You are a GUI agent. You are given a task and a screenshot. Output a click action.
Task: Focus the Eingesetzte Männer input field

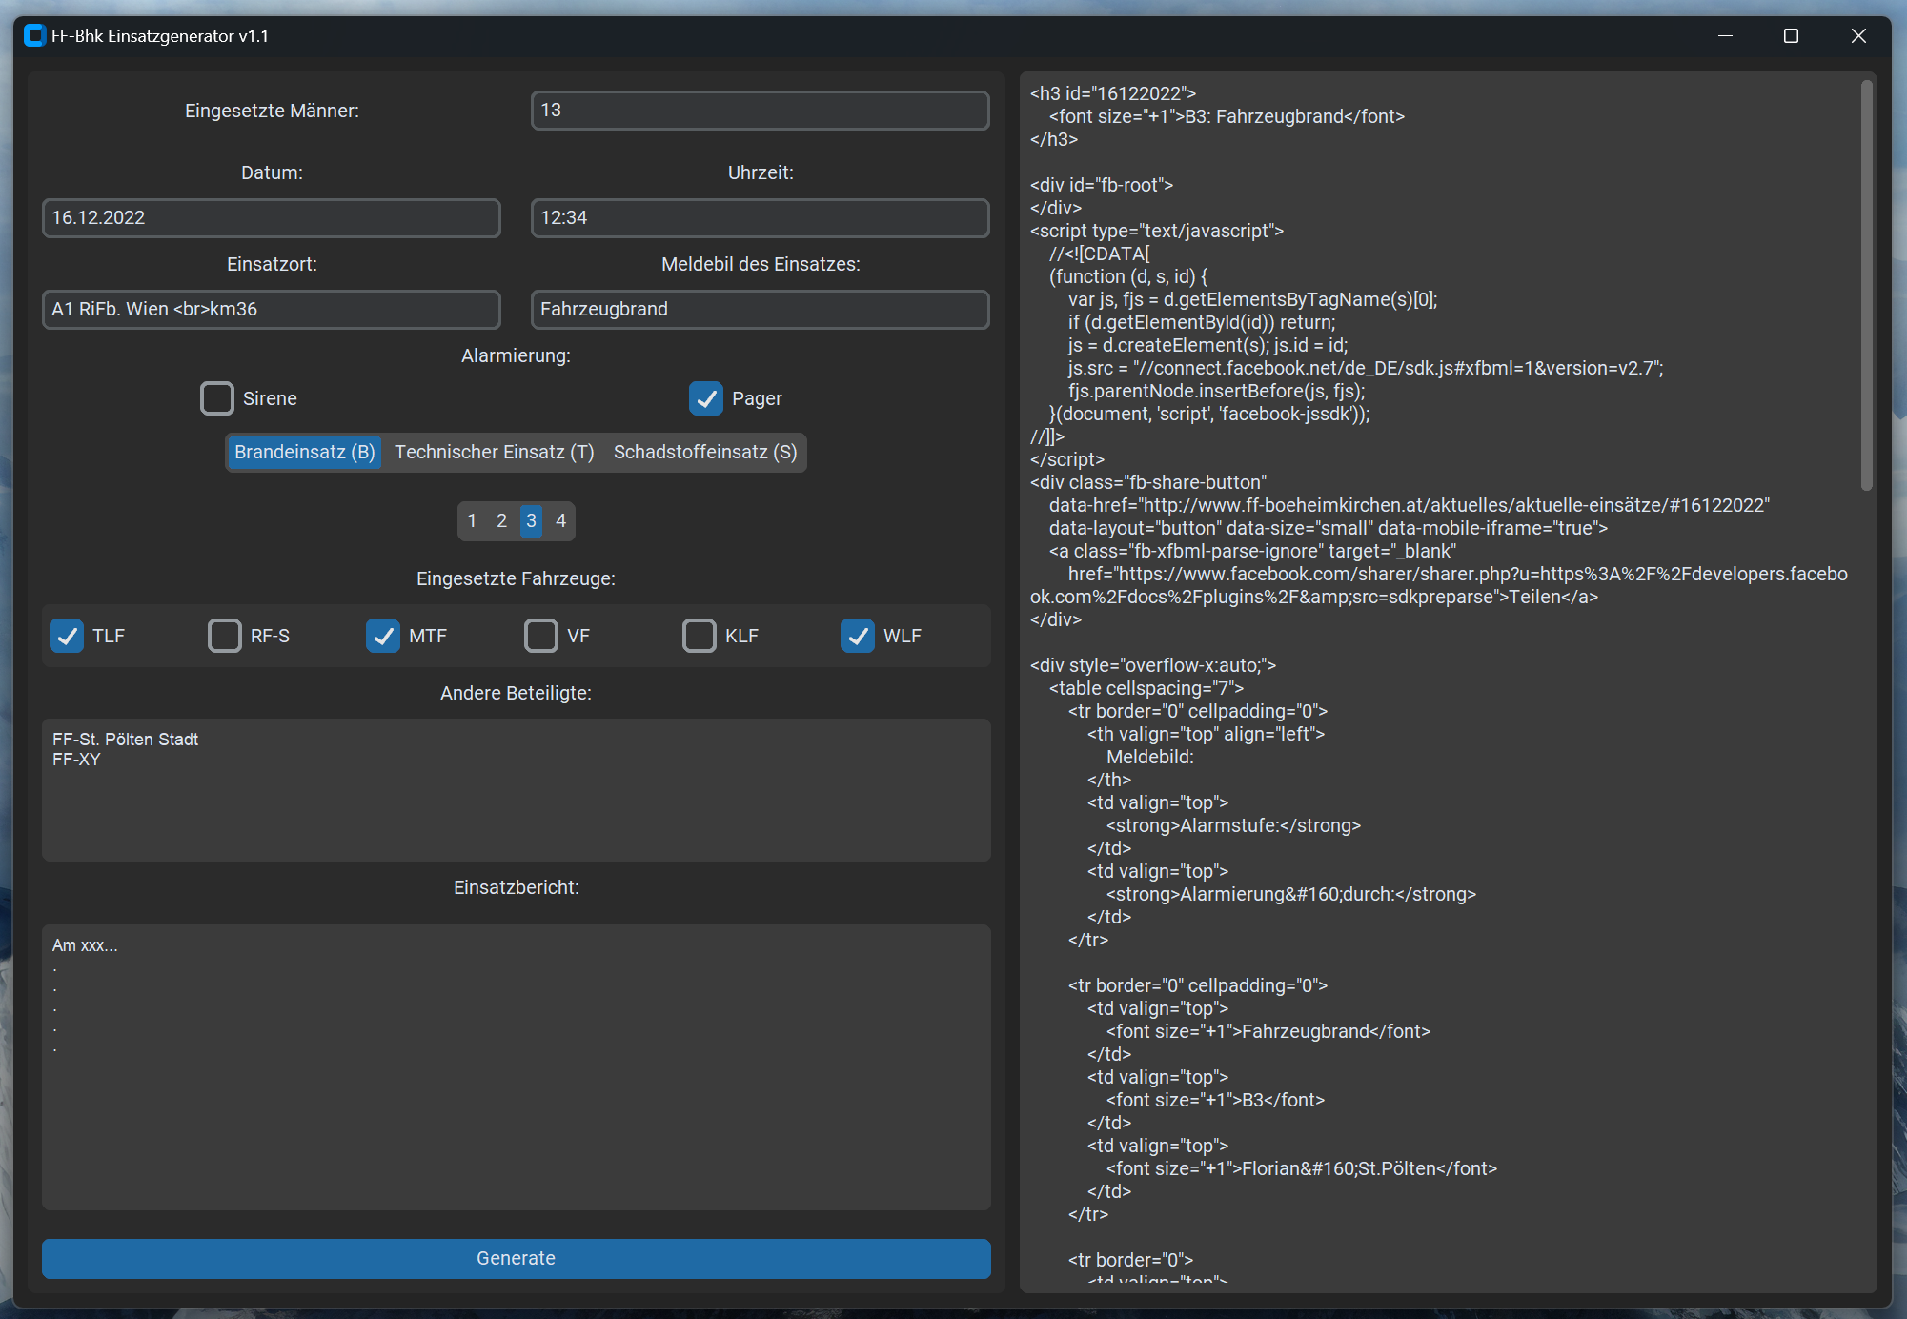coord(761,111)
